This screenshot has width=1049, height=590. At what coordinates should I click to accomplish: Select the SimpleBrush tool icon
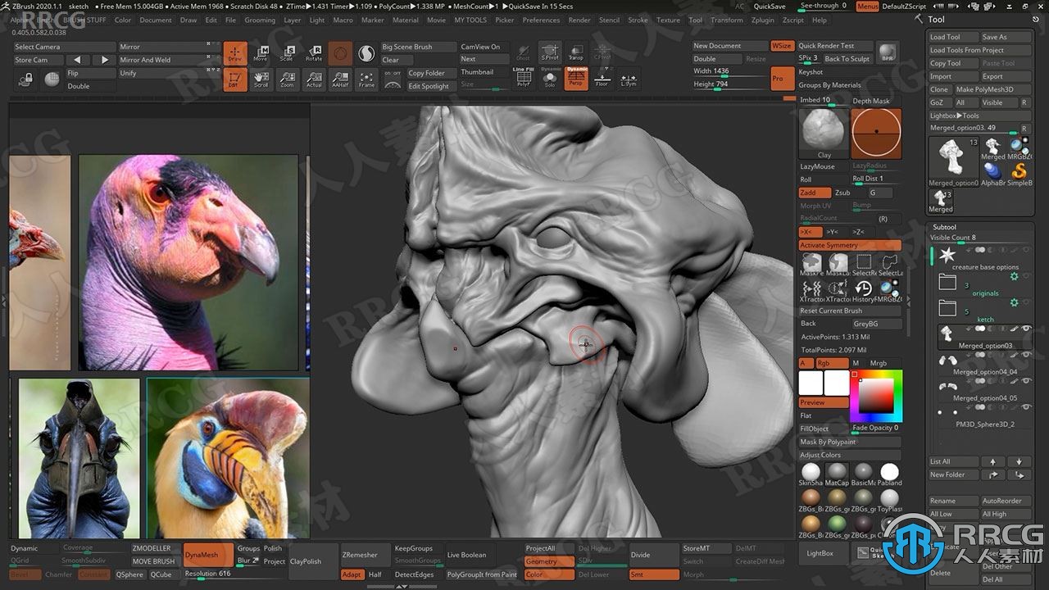1019,174
